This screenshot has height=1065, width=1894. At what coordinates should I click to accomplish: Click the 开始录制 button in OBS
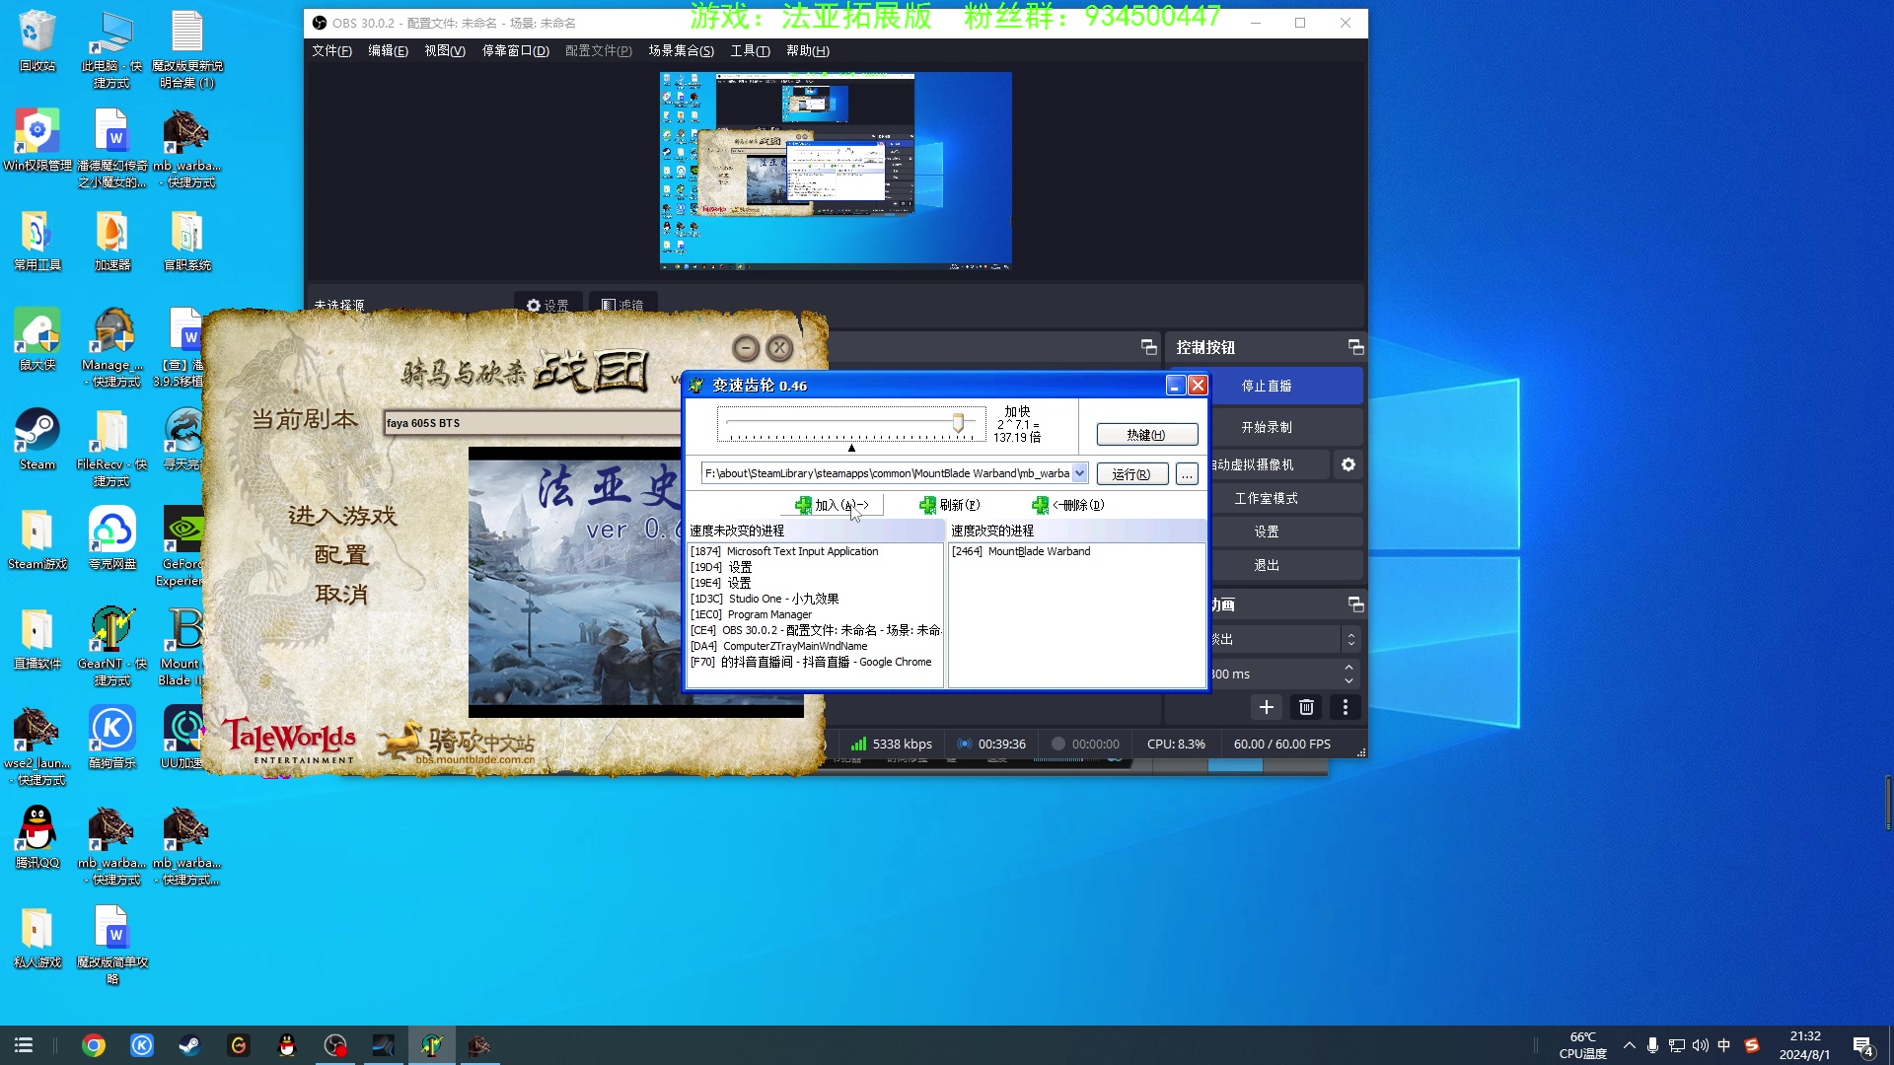click(x=1267, y=427)
